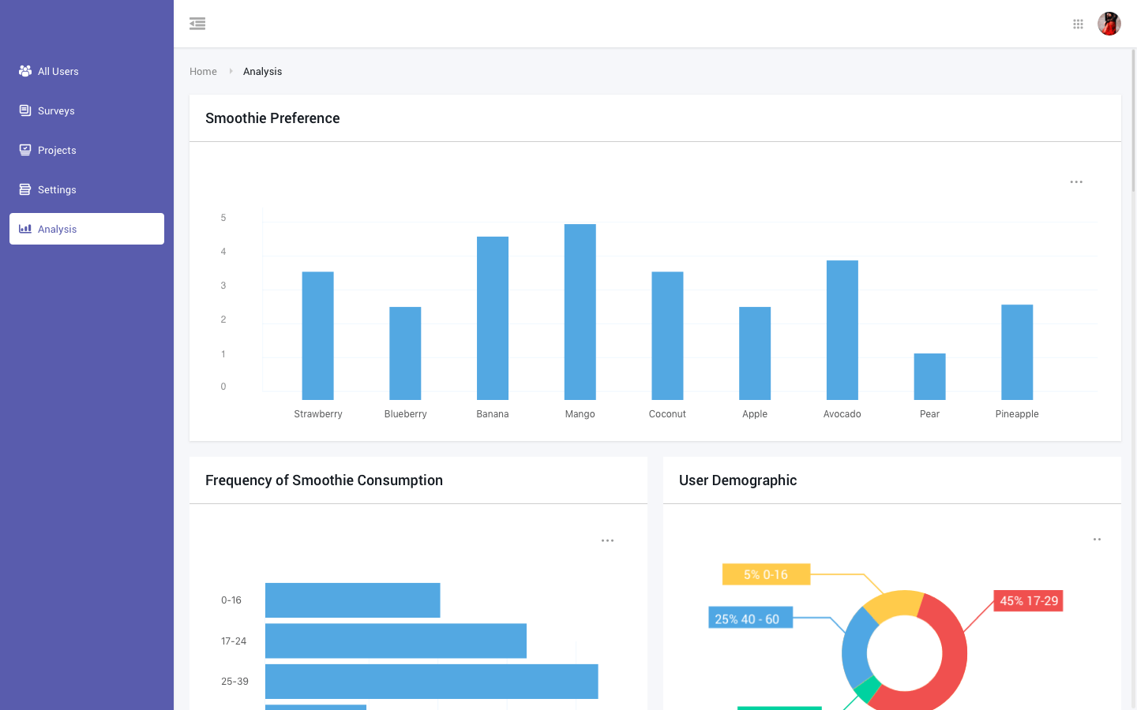1137x710 pixels.
Task: Go to Surveys in the sidebar
Action: (56, 111)
